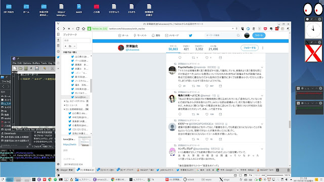
Task: Add new bookmark with plus button
Action: point(65,46)
